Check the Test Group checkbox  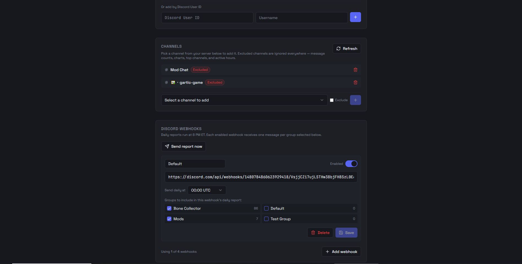(266, 219)
